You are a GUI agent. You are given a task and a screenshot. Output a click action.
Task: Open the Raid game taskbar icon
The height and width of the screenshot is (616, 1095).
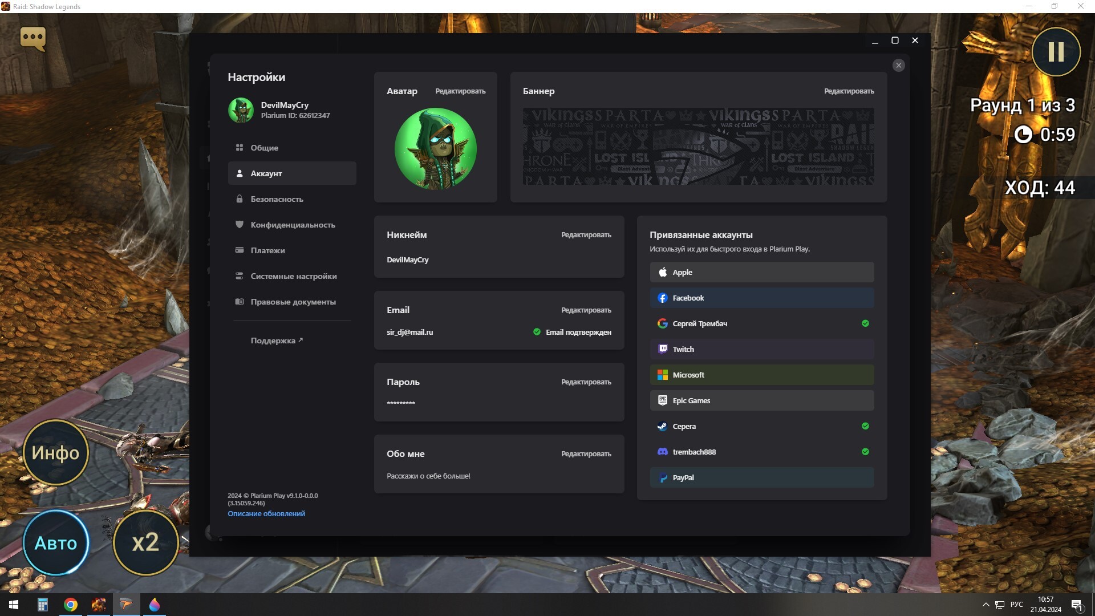[x=99, y=605]
